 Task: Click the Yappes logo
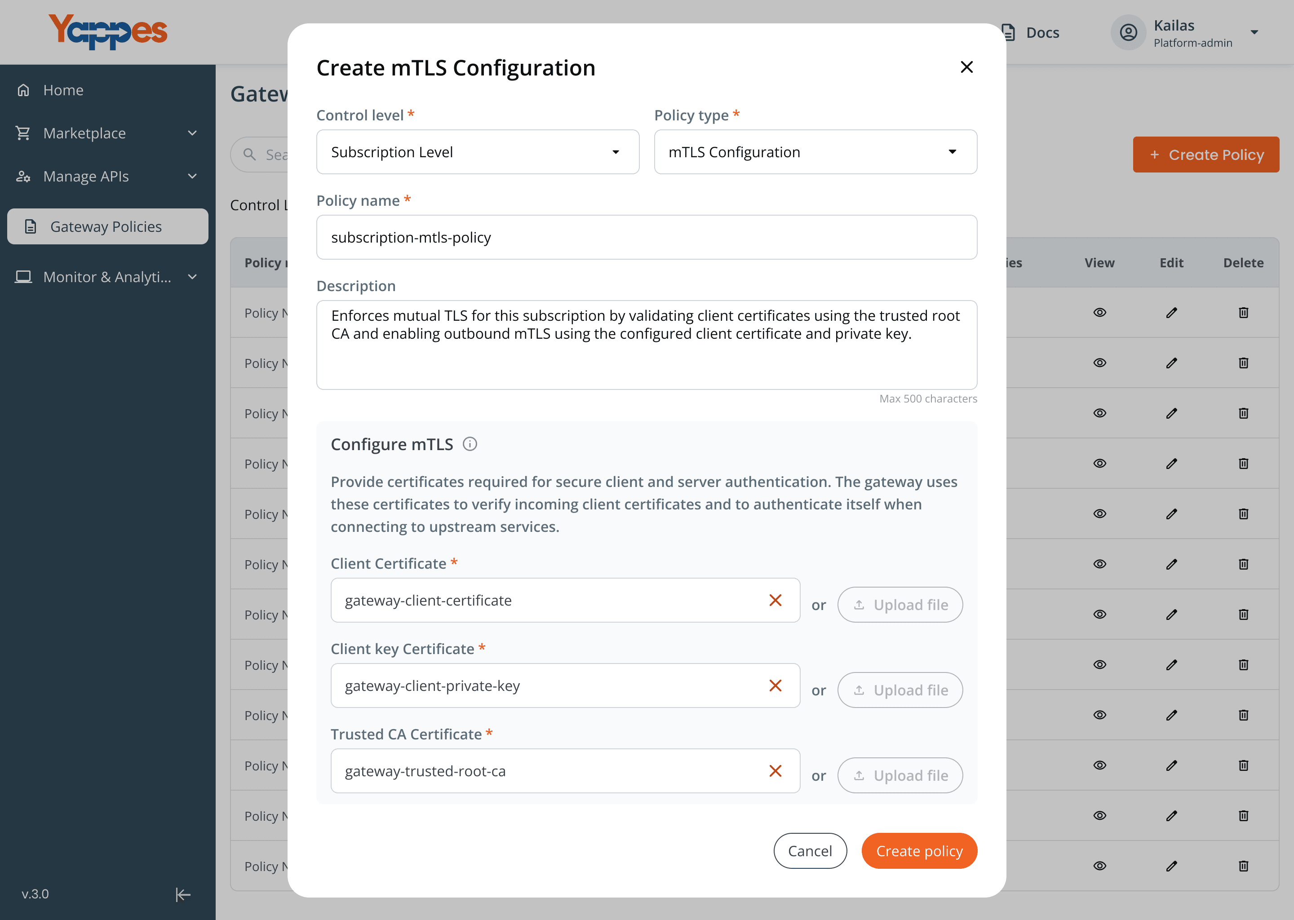click(x=108, y=32)
